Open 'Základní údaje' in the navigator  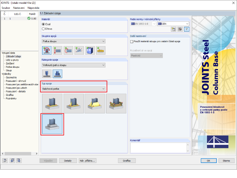13,57
